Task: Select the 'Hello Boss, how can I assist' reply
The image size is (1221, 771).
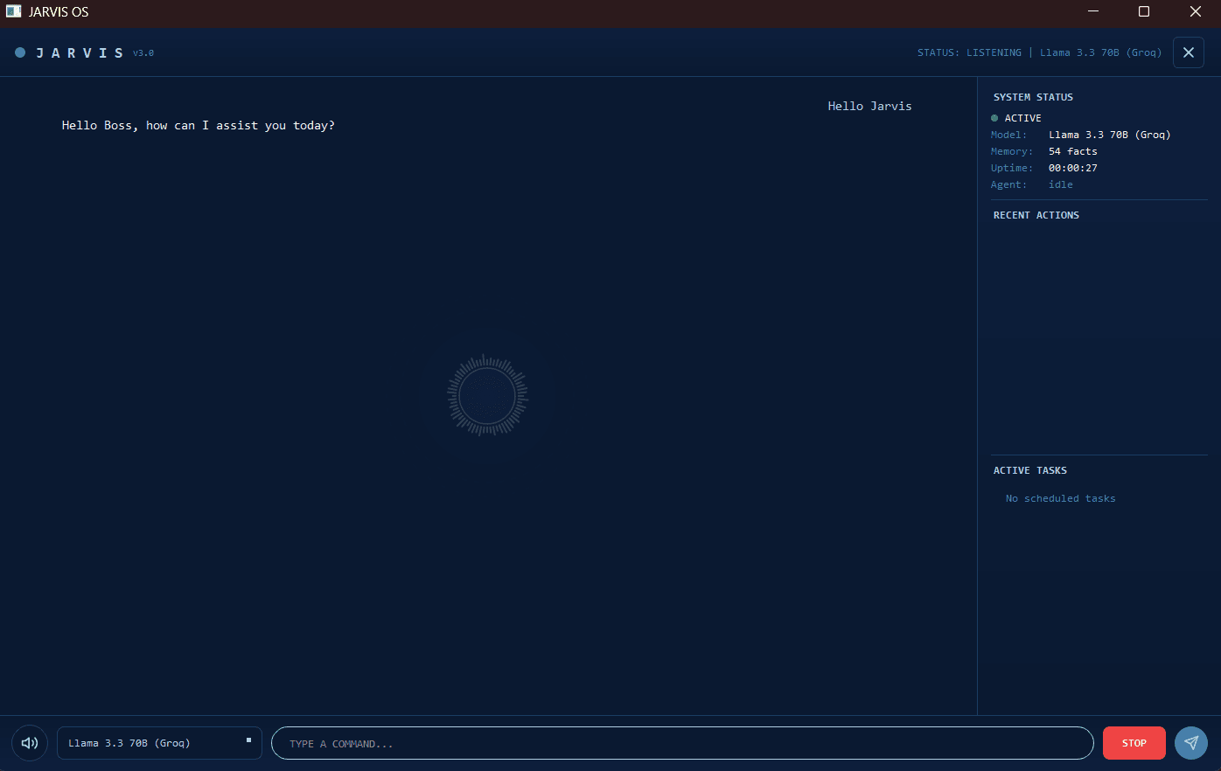Action: [x=199, y=125]
